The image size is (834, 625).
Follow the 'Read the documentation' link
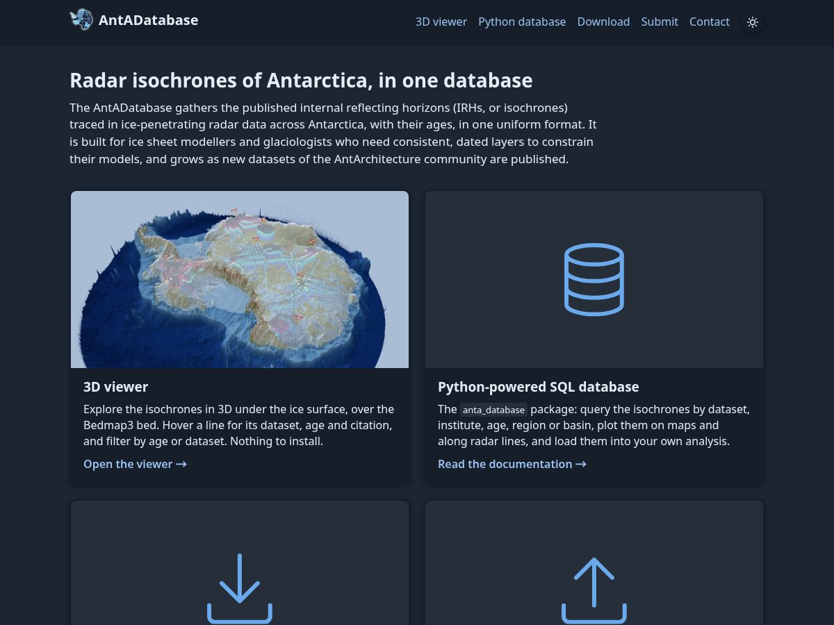click(512, 464)
